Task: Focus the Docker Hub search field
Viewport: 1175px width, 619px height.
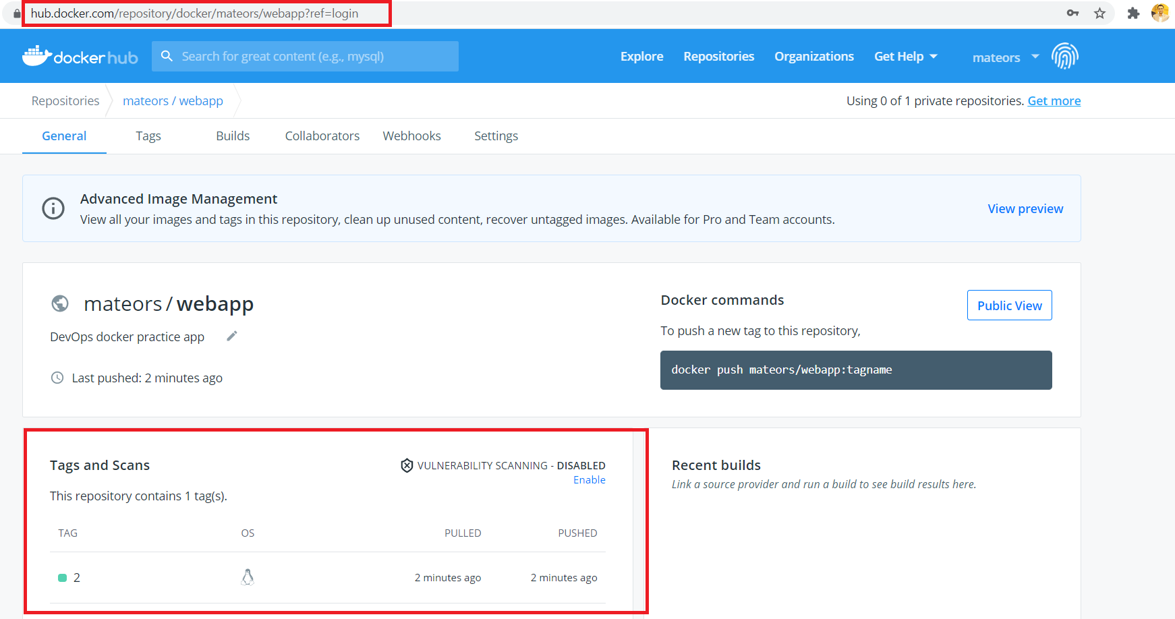Action: pos(305,56)
